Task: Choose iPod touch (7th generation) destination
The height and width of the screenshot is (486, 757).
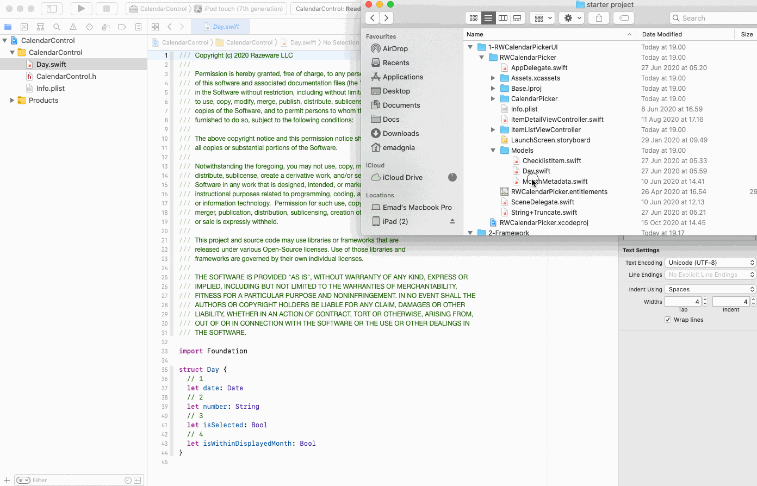Action: coord(239,9)
